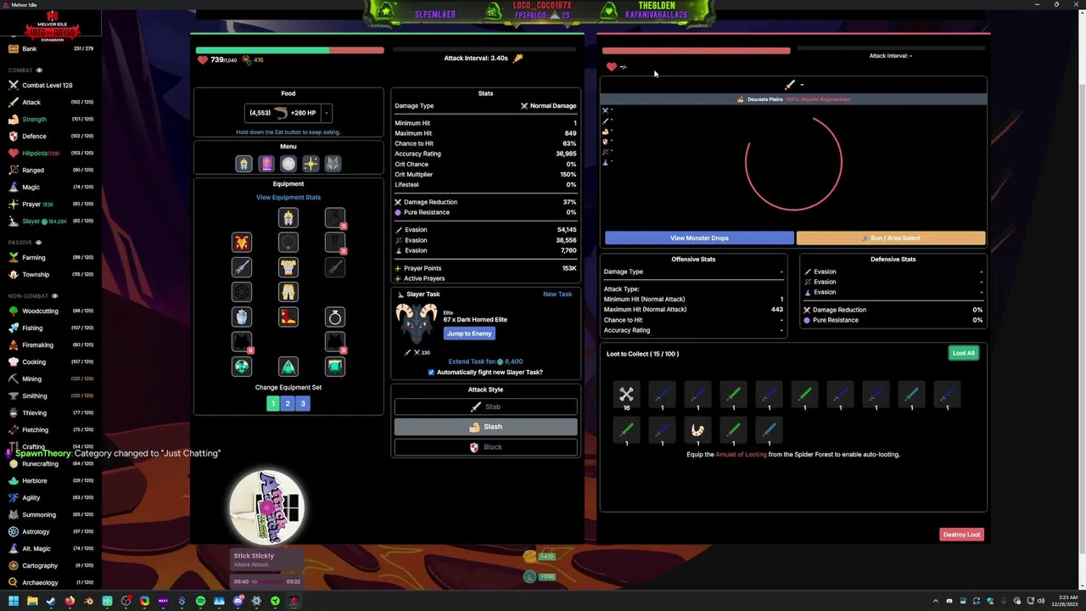Select the Block attack style
The image size is (1086, 611).
485,447
